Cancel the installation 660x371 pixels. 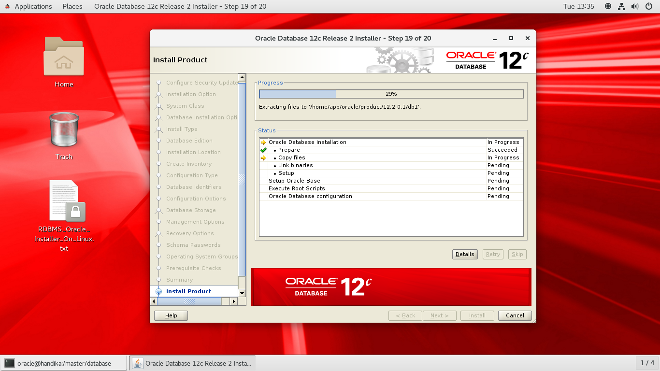point(515,315)
